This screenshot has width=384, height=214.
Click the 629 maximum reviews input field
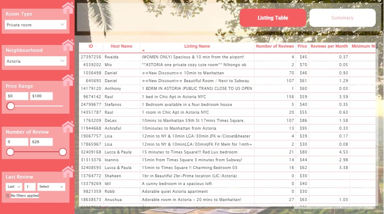pos(41,142)
